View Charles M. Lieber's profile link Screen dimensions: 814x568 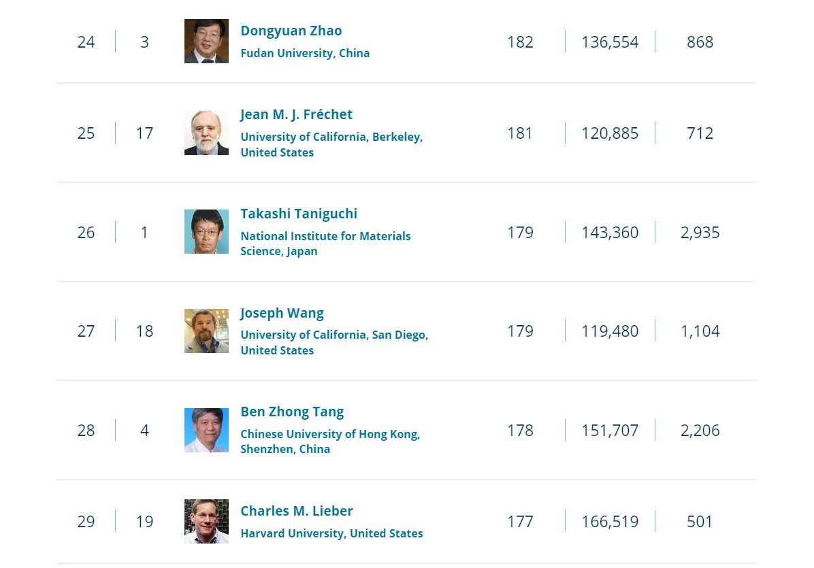click(297, 511)
